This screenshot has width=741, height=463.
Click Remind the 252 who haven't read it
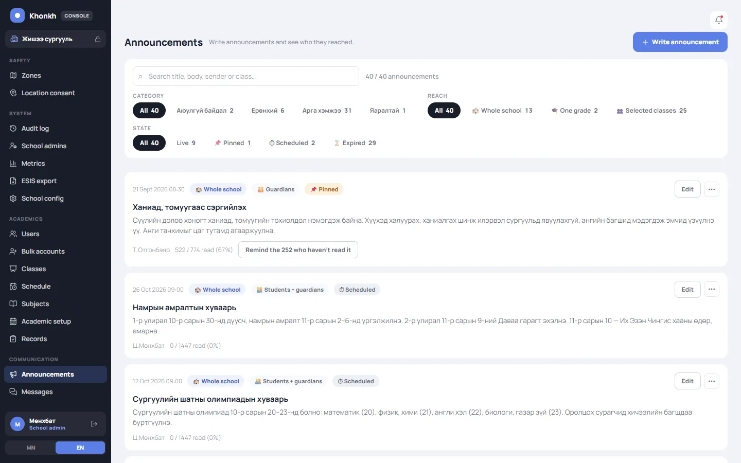point(298,250)
